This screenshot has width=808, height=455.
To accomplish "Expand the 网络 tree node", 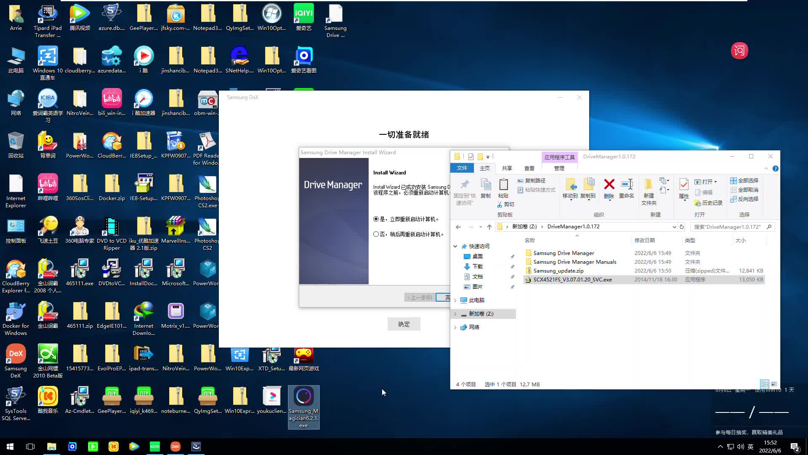I will pos(455,327).
